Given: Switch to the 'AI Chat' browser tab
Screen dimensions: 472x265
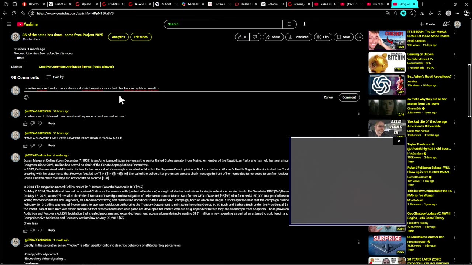Looking at the screenshot, I should pyautogui.click(x=166, y=4).
